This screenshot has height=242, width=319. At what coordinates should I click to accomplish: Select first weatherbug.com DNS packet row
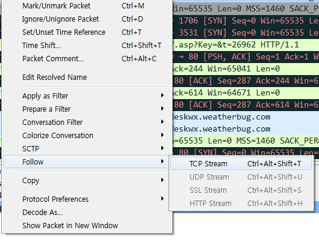[246, 117]
